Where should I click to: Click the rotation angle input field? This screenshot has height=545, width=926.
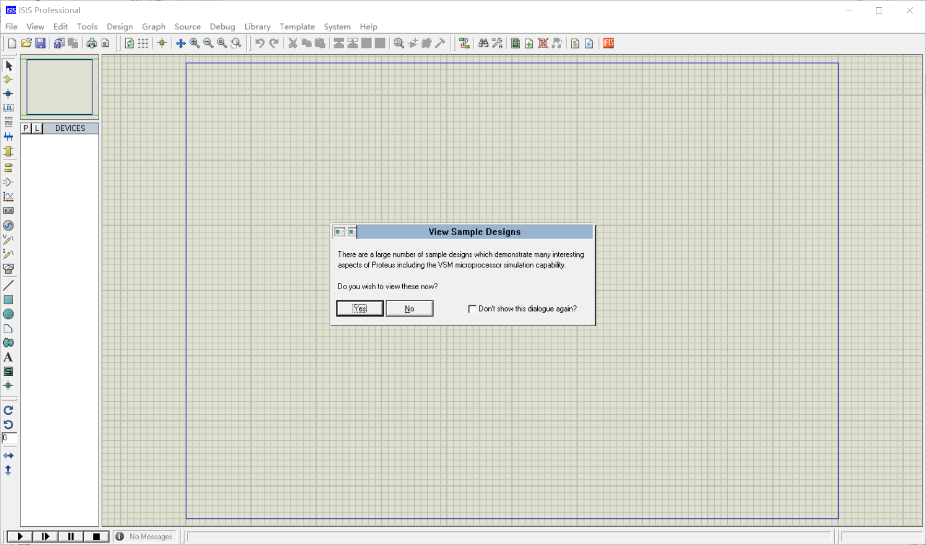(9, 438)
